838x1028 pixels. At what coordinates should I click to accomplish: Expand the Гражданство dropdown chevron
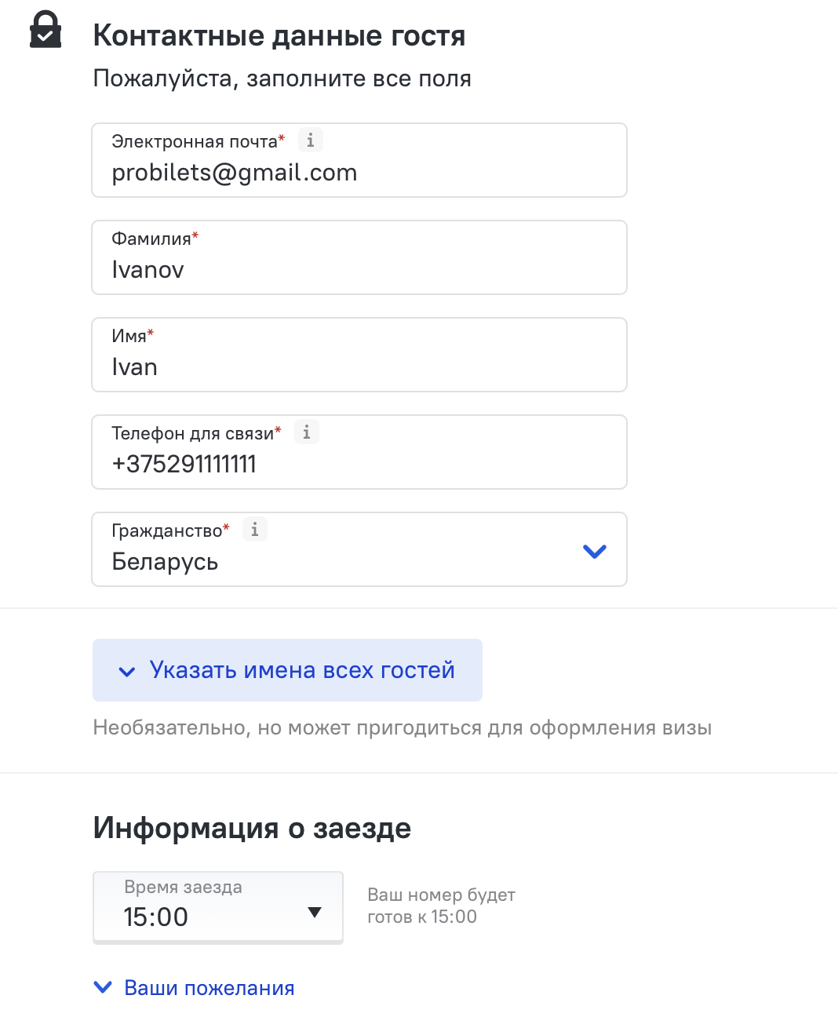coord(595,551)
